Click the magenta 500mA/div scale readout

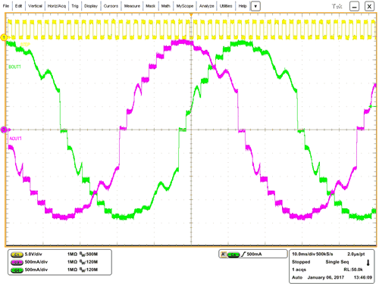pos(36,262)
